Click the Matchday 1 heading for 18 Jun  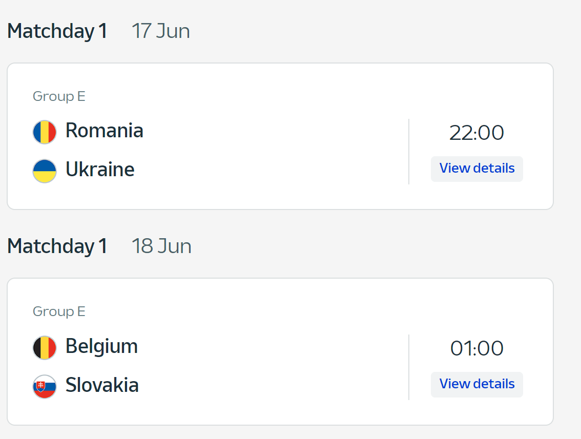pyautogui.click(x=57, y=246)
